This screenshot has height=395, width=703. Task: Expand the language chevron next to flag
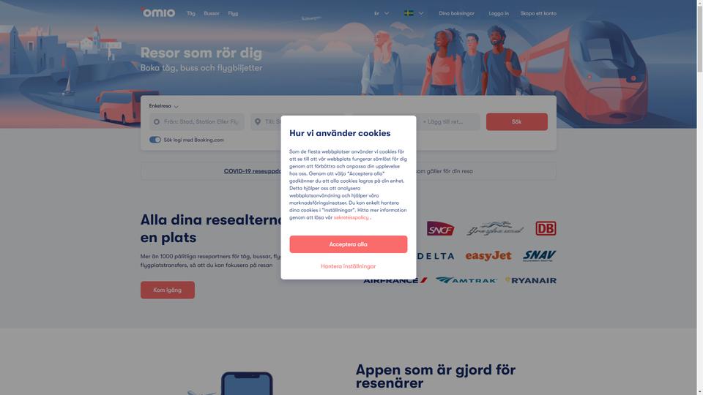(421, 13)
